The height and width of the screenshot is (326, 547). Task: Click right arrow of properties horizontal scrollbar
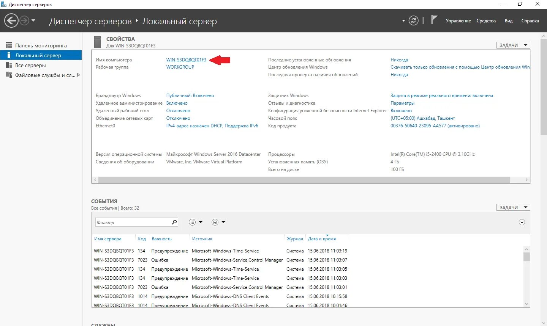[526, 180]
